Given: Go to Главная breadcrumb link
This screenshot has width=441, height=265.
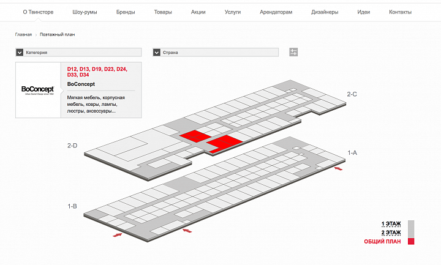Looking at the screenshot, I should coord(23,34).
